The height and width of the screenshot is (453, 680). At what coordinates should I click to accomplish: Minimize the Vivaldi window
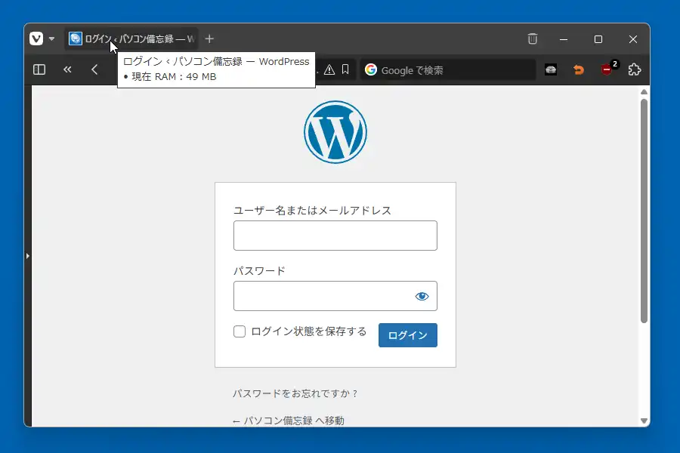point(564,39)
